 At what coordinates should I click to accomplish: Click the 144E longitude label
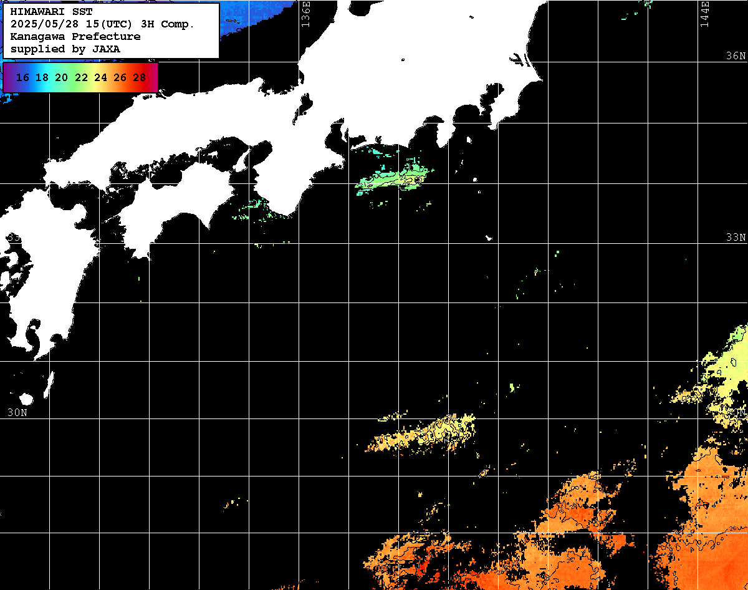point(704,14)
